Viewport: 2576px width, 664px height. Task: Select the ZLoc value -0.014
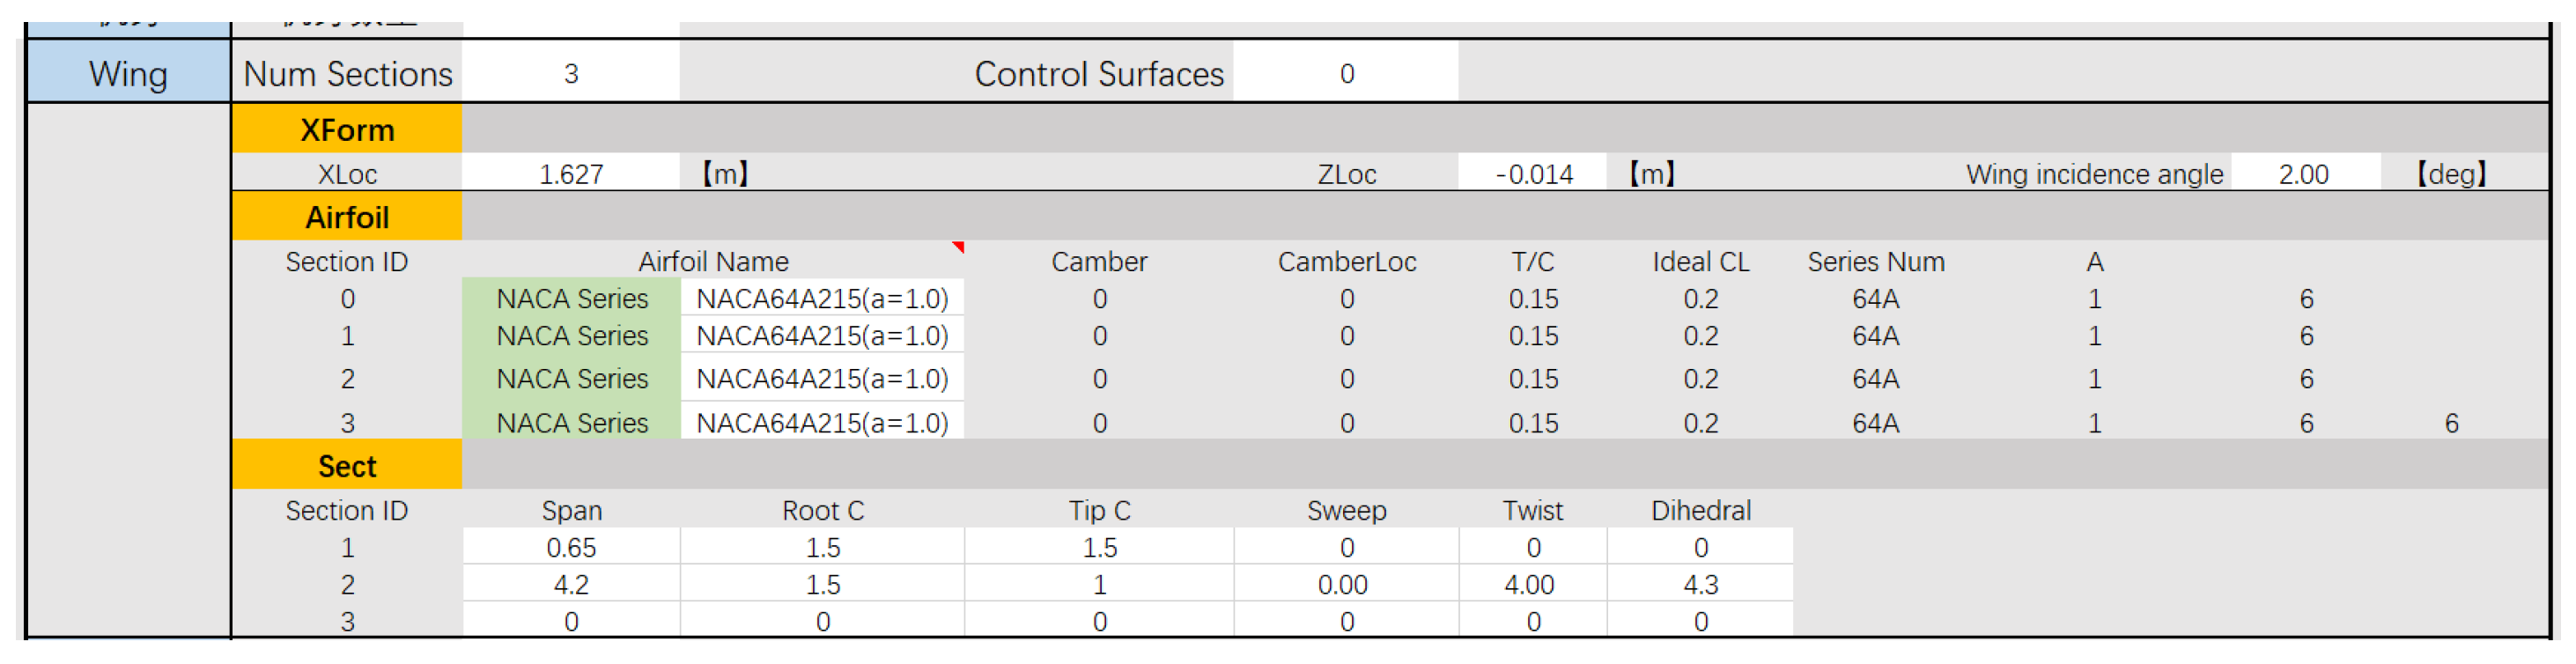1533,175
